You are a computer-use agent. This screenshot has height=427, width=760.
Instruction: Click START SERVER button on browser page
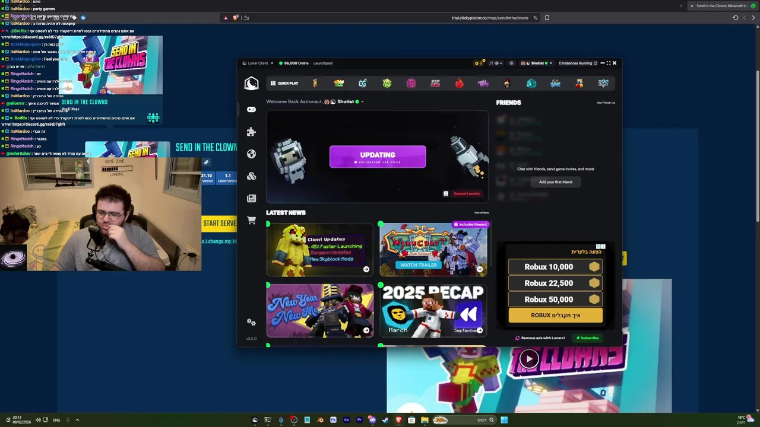pos(219,223)
